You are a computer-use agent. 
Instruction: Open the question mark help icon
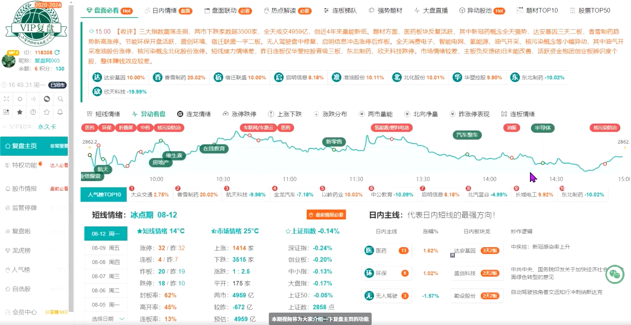(33, 112)
